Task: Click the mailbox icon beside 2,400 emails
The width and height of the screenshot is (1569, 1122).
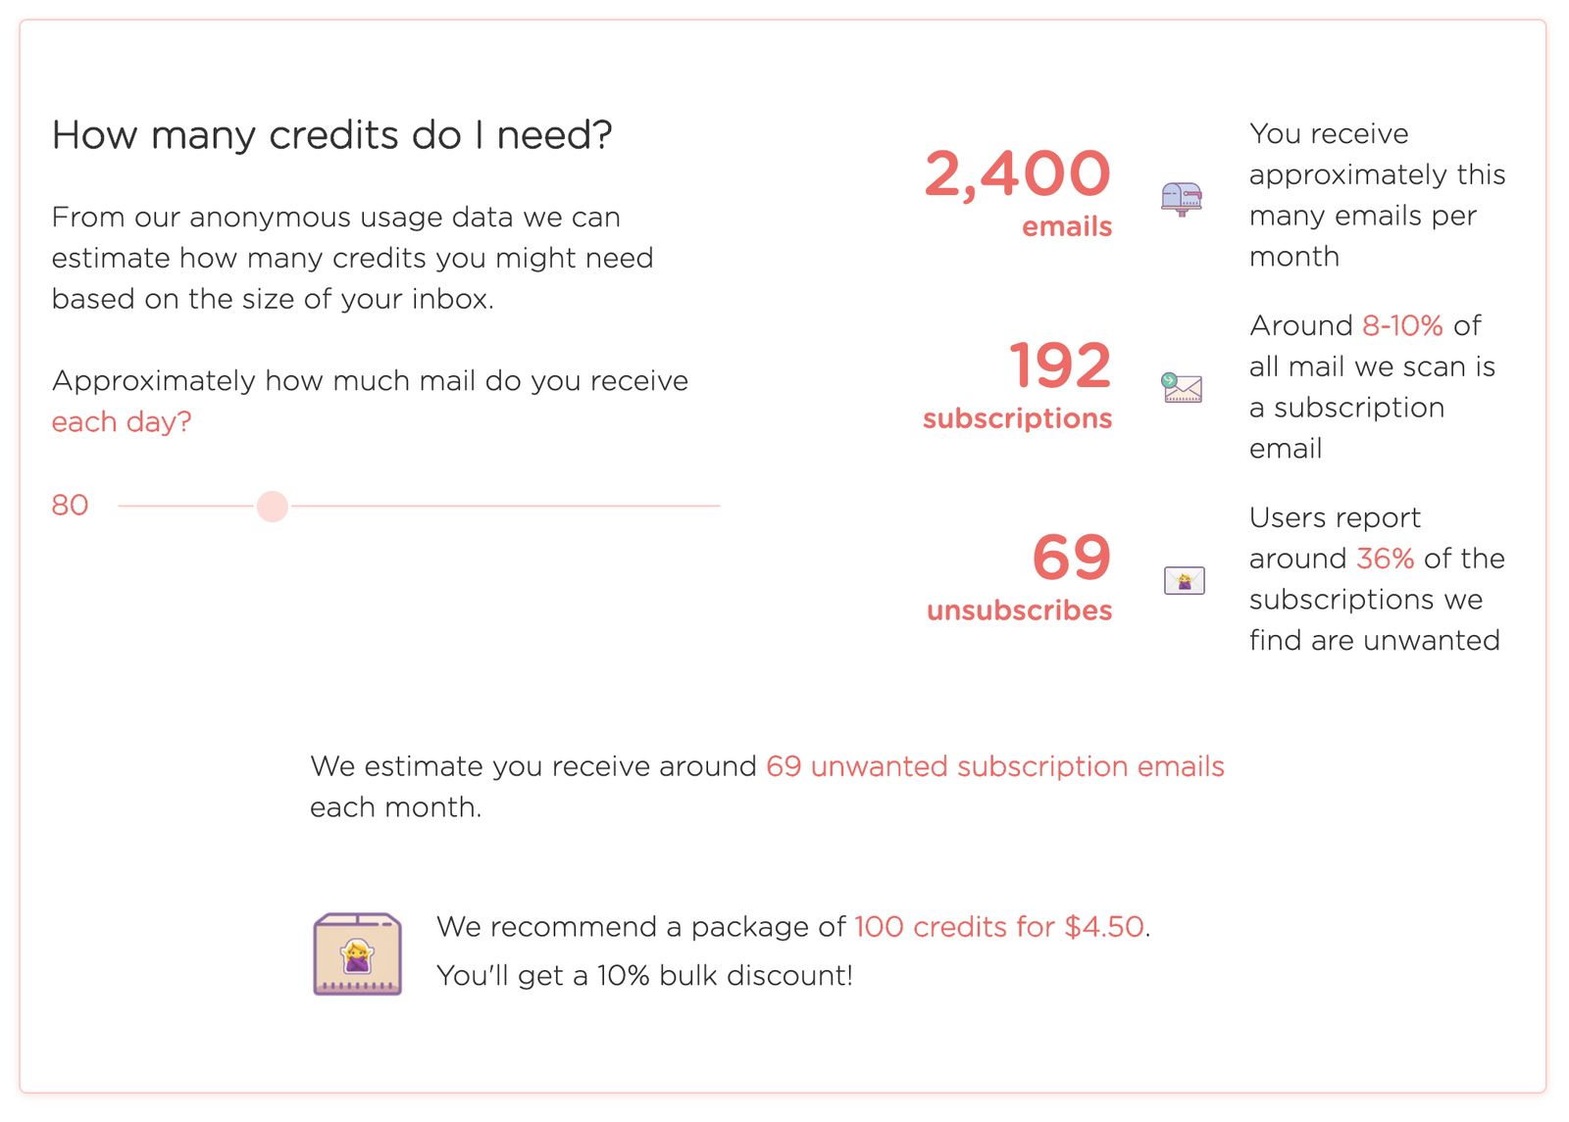Action: click(x=1182, y=199)
